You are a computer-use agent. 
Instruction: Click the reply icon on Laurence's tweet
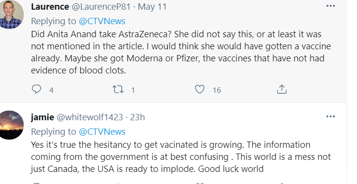[x=36, y=89]
